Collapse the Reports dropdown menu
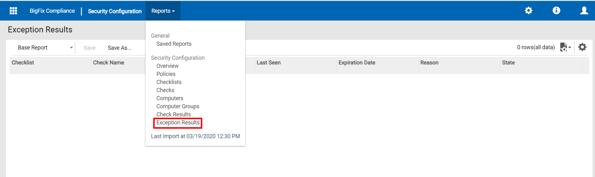Image resolution: width=595 pixels, height=177 pixels. pyautogui.click(x=163, y=11)
